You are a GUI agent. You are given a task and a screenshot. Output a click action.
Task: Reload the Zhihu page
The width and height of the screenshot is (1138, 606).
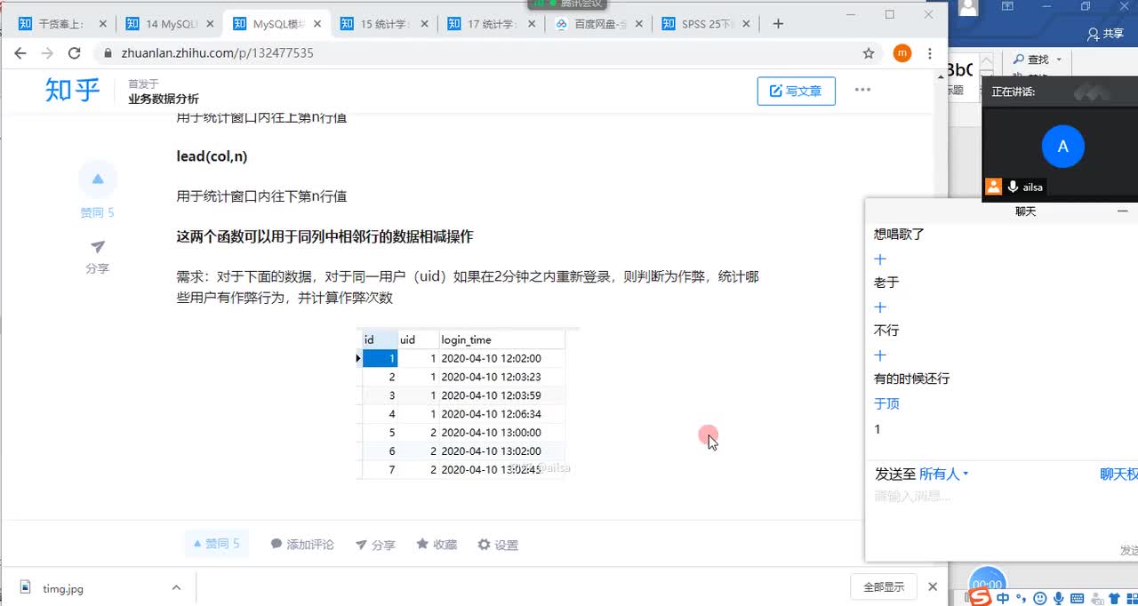click(75, 53)
